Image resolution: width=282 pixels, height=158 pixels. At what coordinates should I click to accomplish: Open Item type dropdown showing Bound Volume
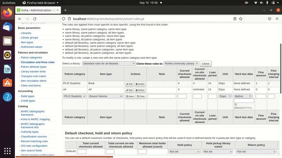(106, 96)
